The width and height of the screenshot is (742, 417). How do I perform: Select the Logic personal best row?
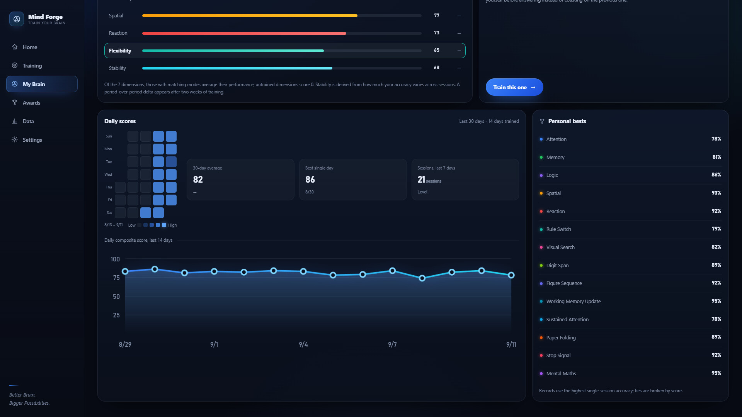(x=630, y=175)
